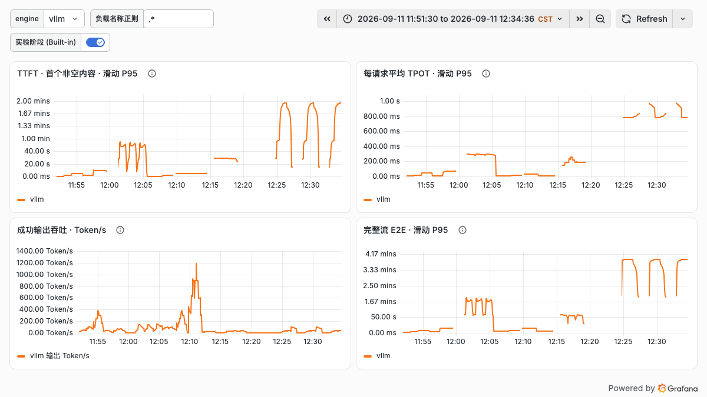Click the '1.67 mins' axis label in TTFT

click(34, 114)
